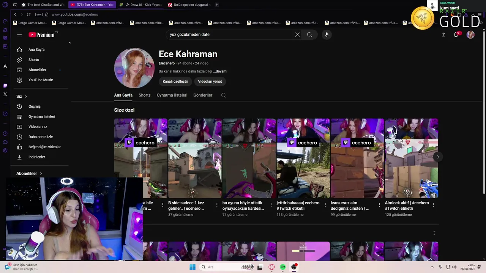Click the Ece Kahraman channel avatar
The height and width of the screenshot is (273, 486).
pos(134,68)
